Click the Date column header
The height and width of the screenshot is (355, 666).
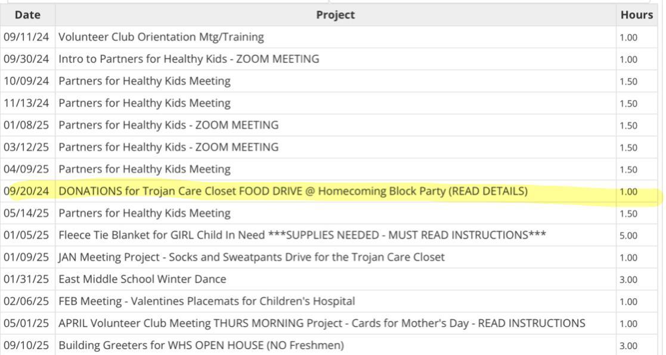(27, 15)
